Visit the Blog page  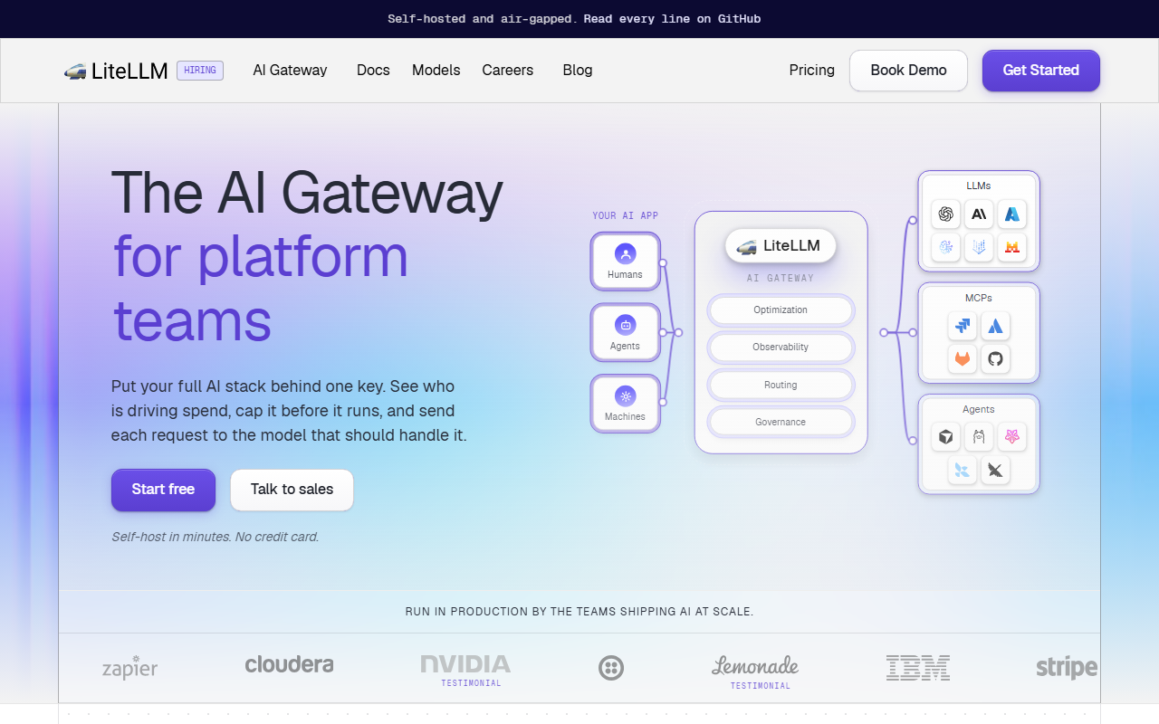(578, 71)
